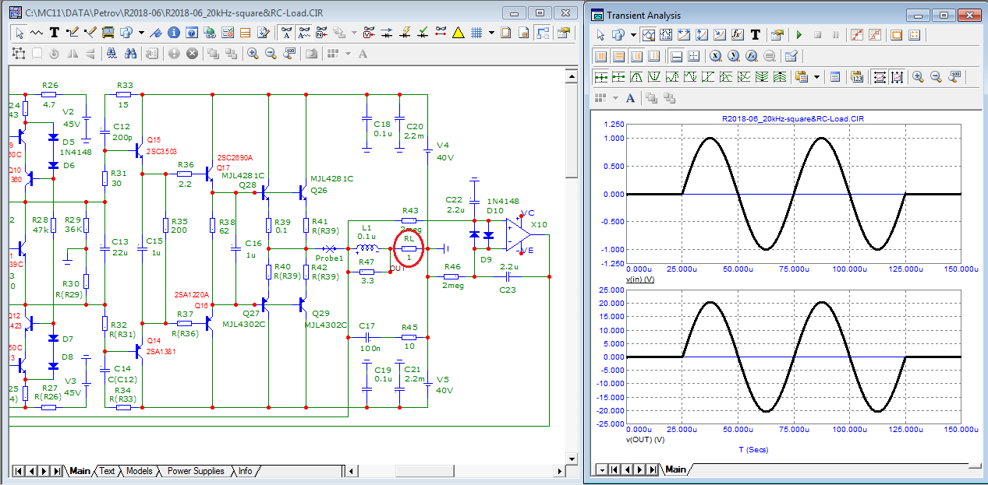Click the yellow triangle warning icon
This screenshot has width=988, height=485.
(x=458, y=33)
